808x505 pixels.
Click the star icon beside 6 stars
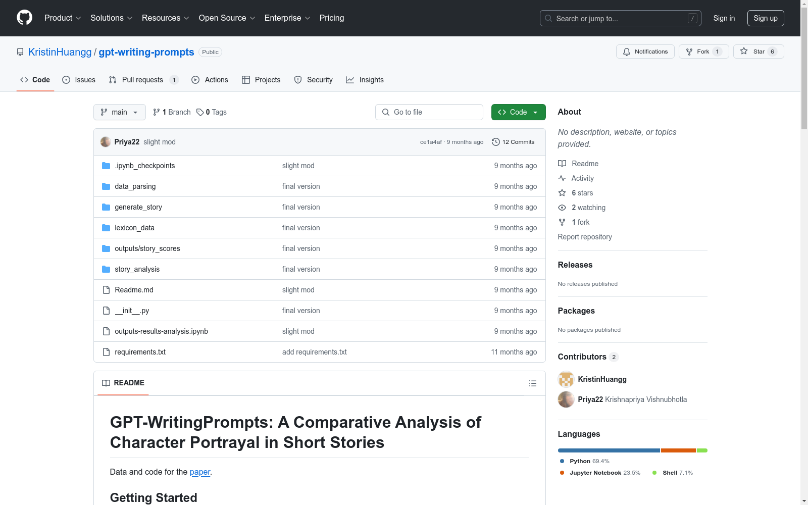(562, 193)
